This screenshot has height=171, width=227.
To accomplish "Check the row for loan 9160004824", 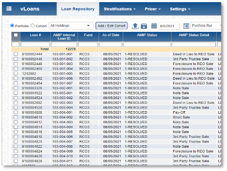I will [16, 151].
